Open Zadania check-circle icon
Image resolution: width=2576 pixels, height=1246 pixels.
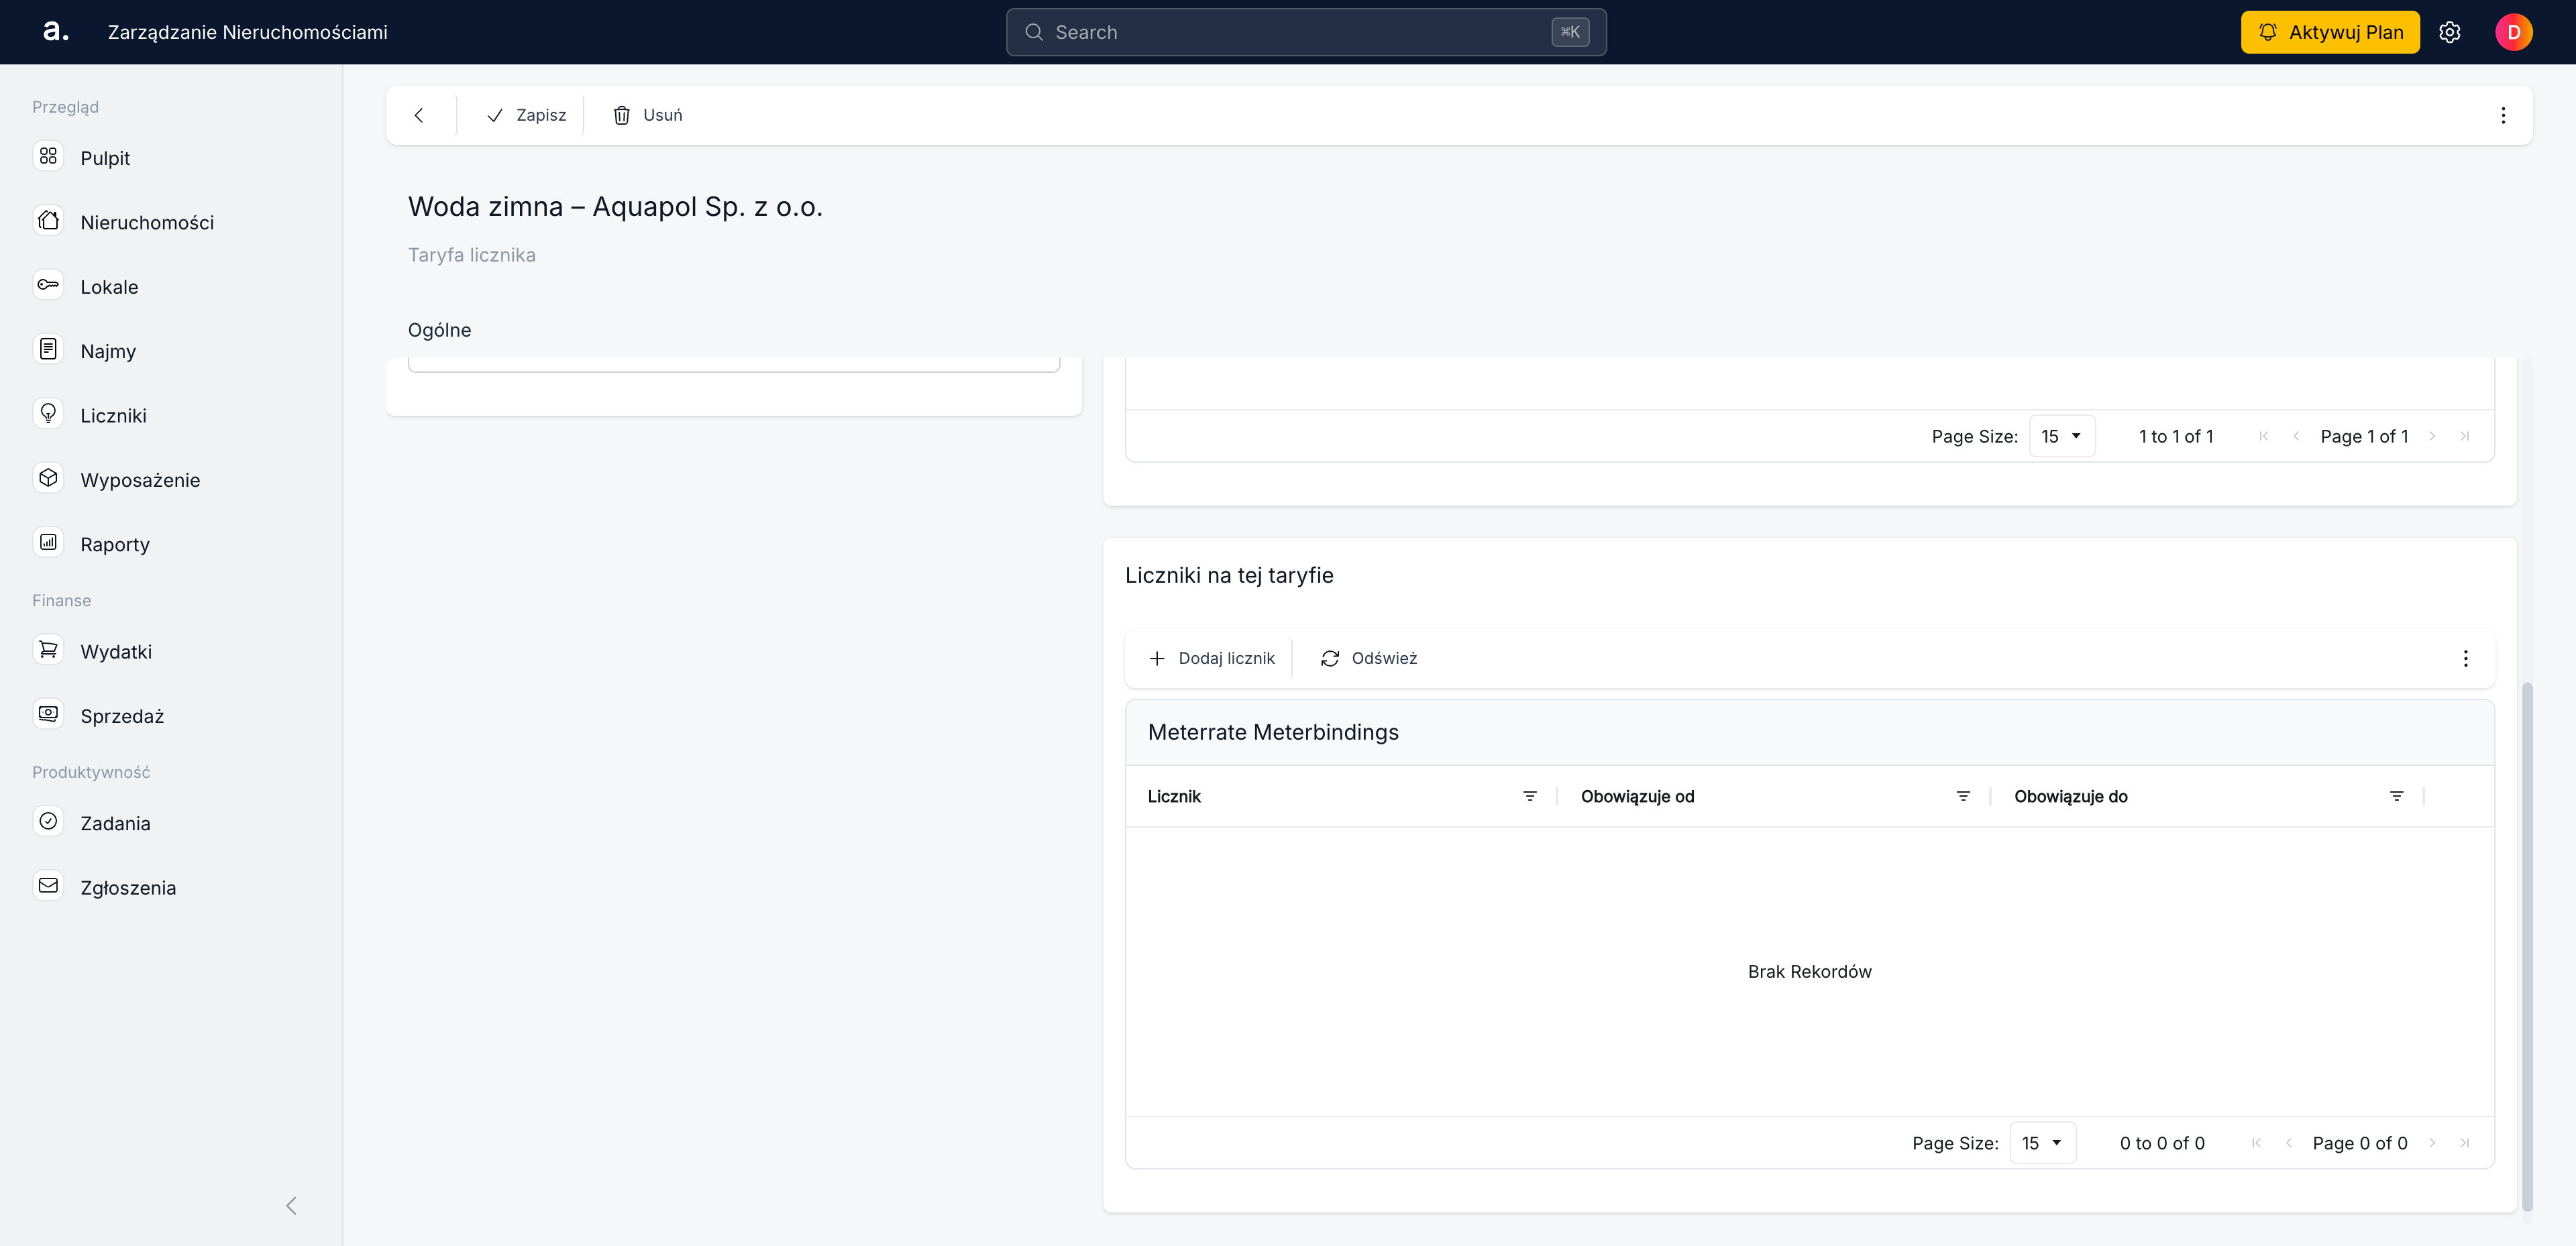[x=48, y=822]
